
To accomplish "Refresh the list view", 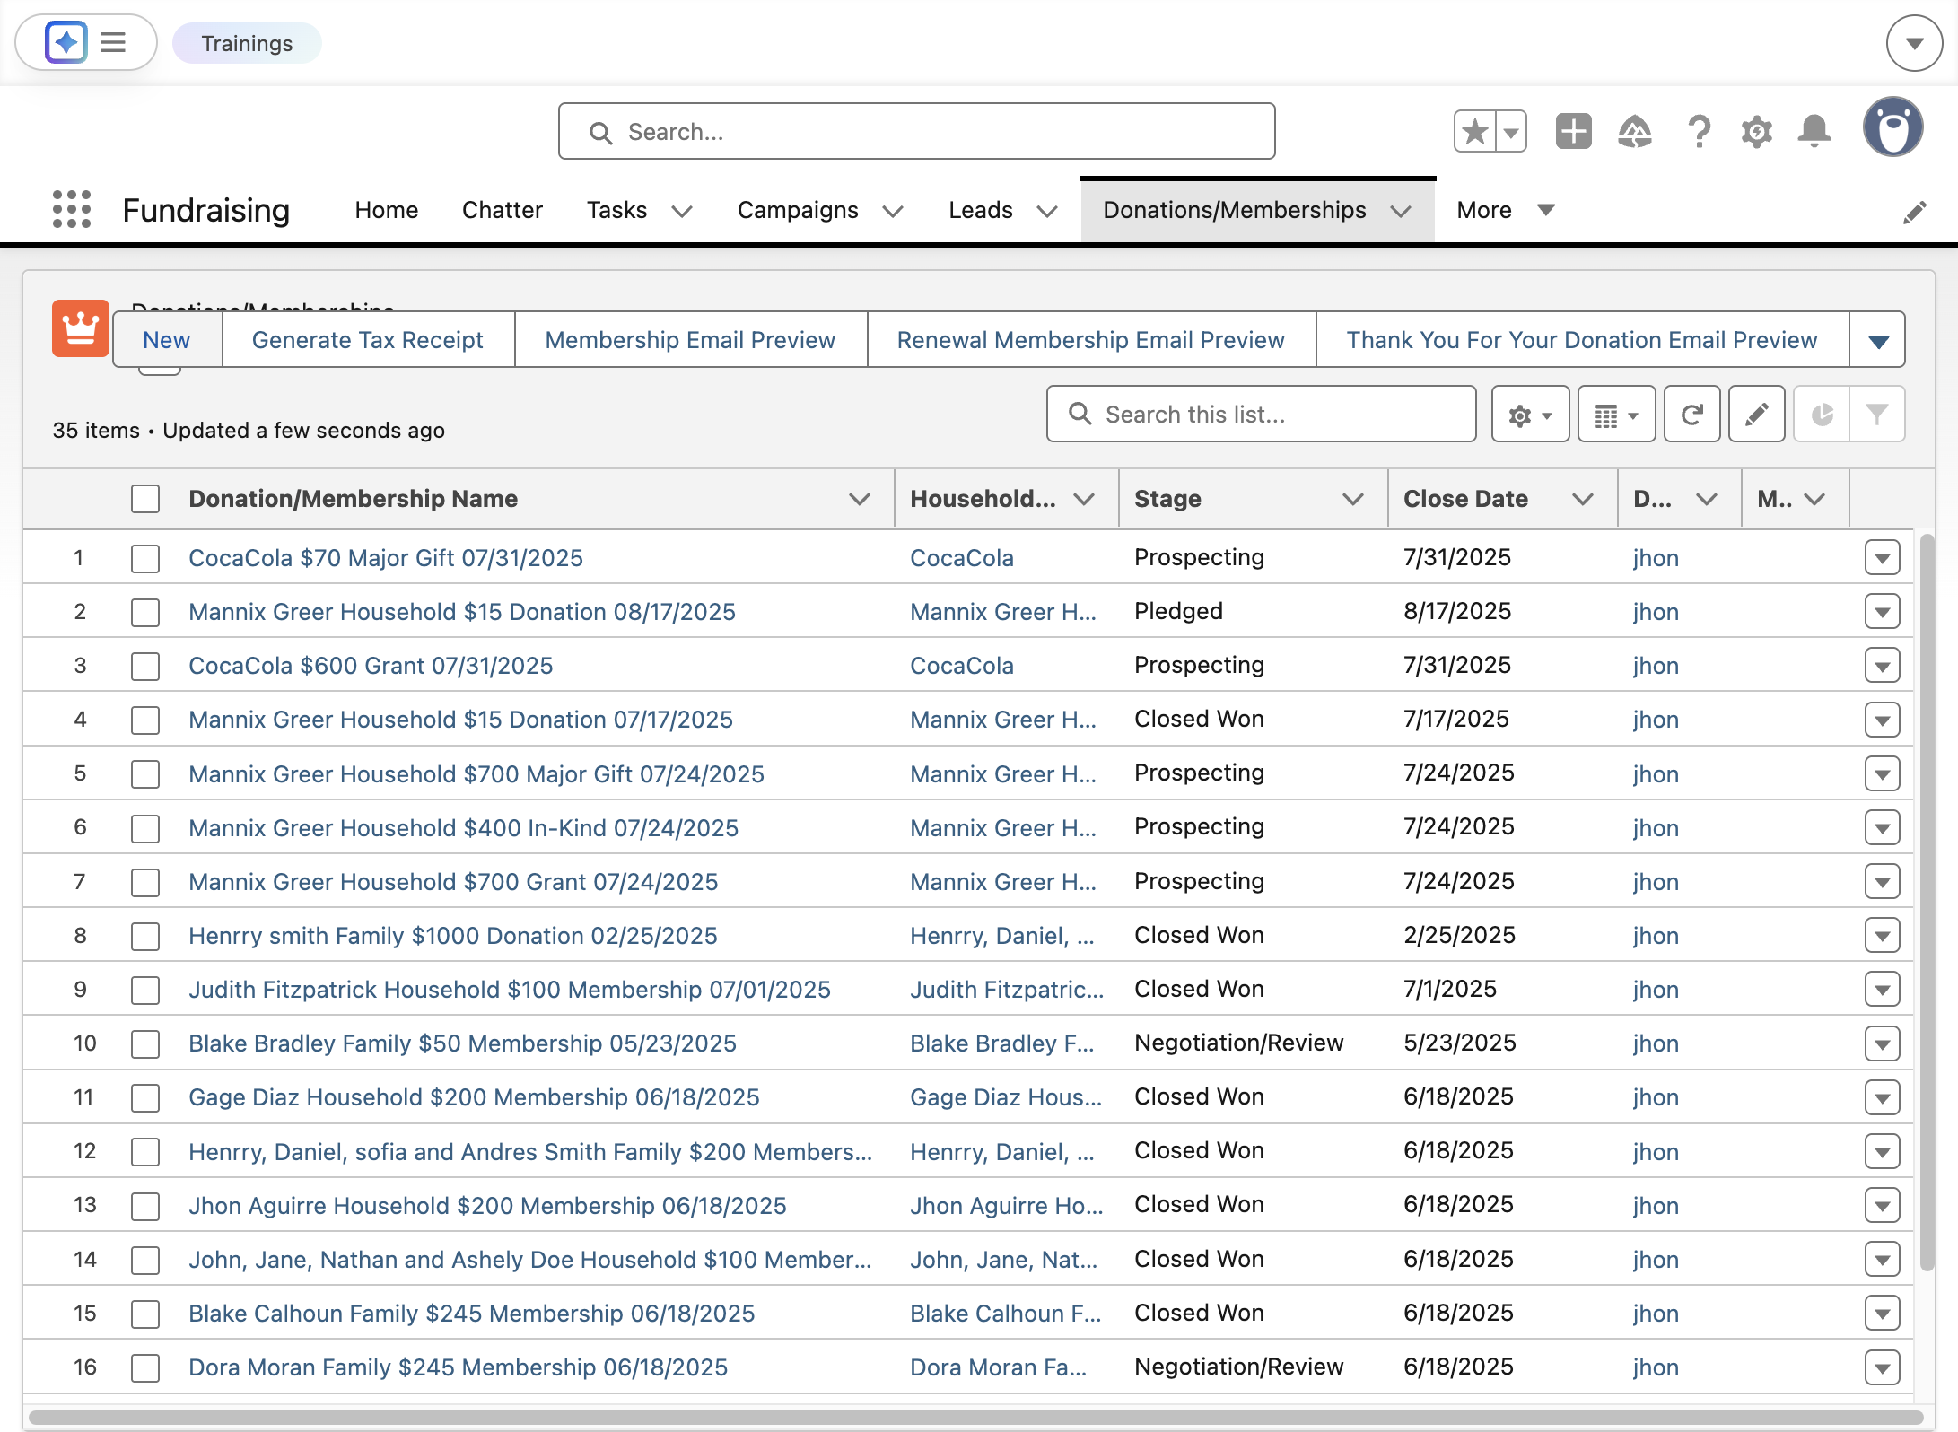I will (1692, 415).
